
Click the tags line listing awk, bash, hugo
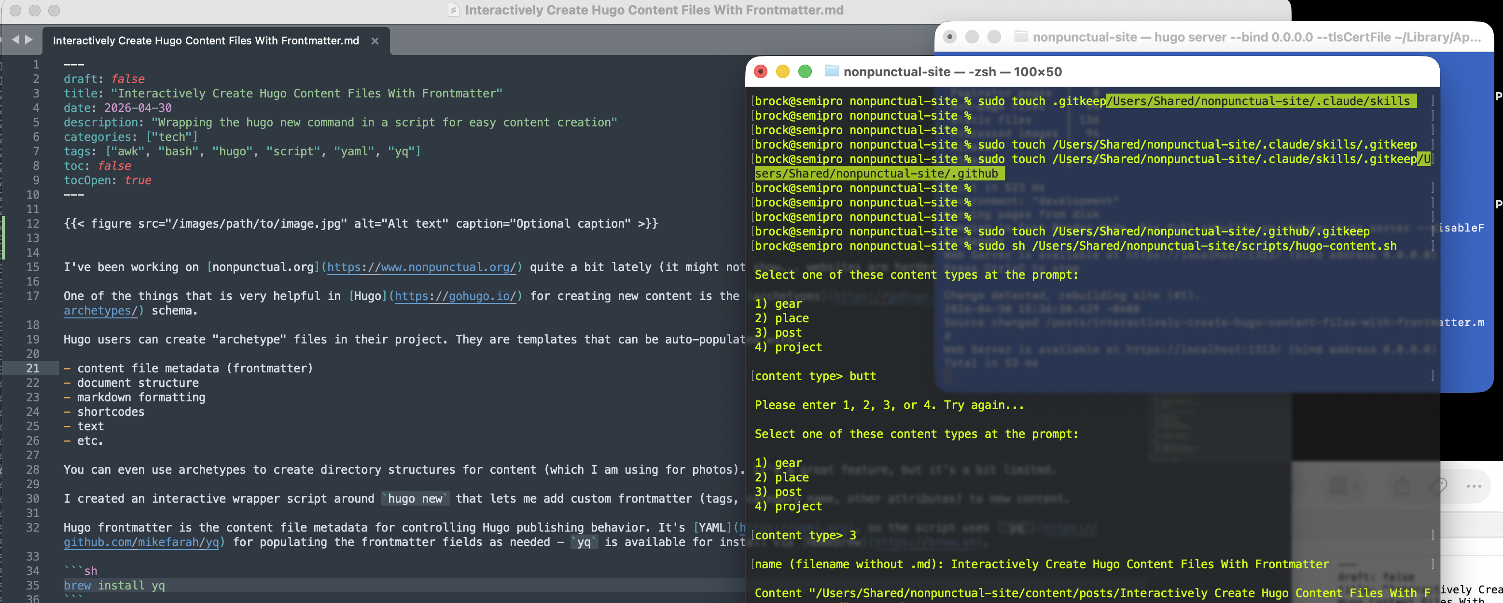(x=242, y=151)
